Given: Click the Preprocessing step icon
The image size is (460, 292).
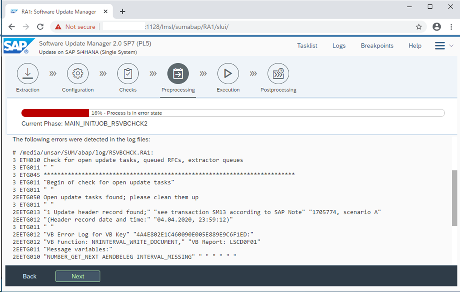Looking at the screenshot, I should [x=178, y=73].
